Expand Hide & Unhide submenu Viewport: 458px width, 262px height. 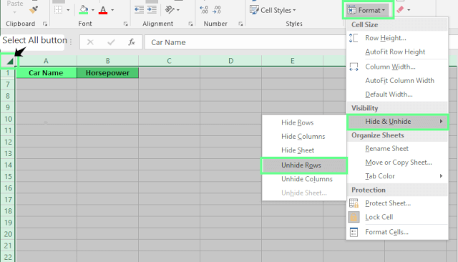[x=398, y=122]
